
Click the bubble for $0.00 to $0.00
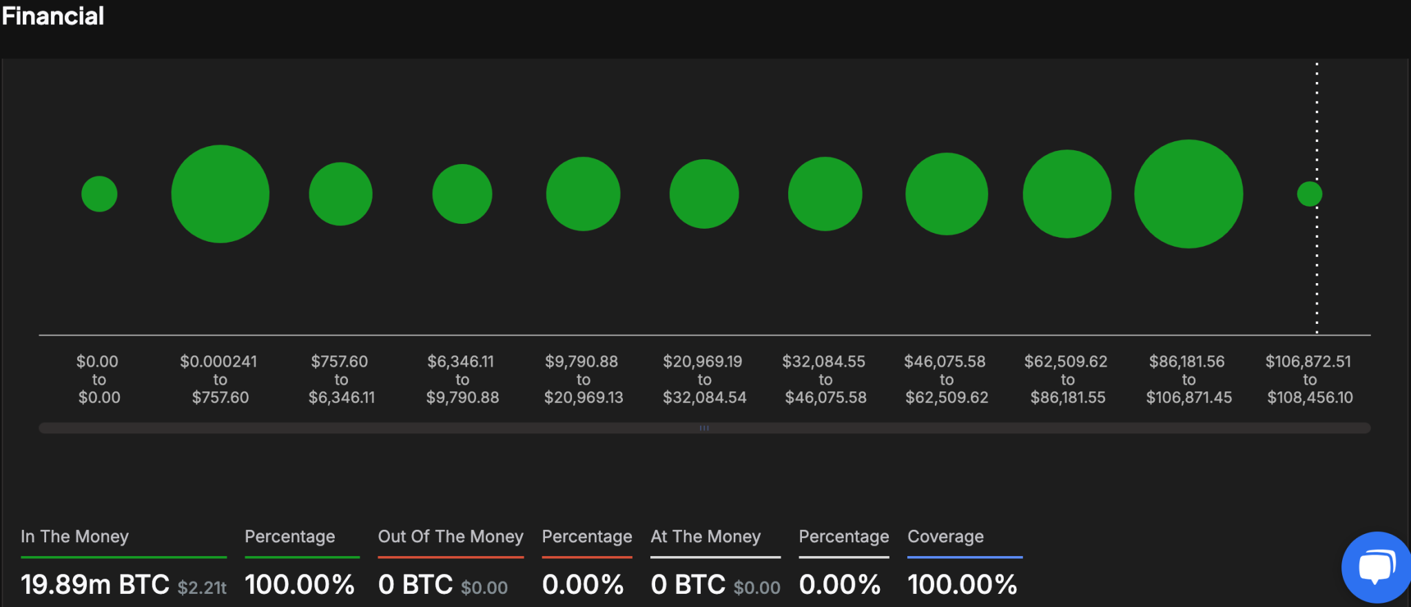pyautogui.click(x=99, y=194)
